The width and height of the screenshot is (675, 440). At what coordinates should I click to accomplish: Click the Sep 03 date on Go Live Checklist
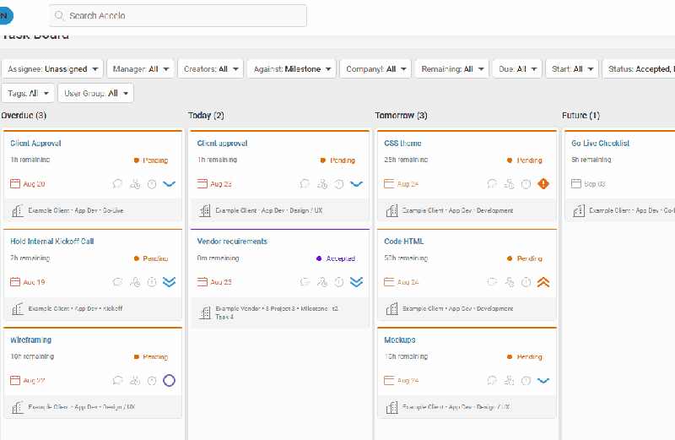pos(595,184)
